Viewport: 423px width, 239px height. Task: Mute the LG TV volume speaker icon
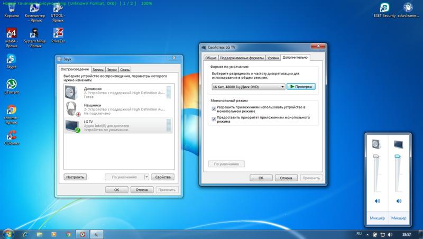click(x=399, y=201)
